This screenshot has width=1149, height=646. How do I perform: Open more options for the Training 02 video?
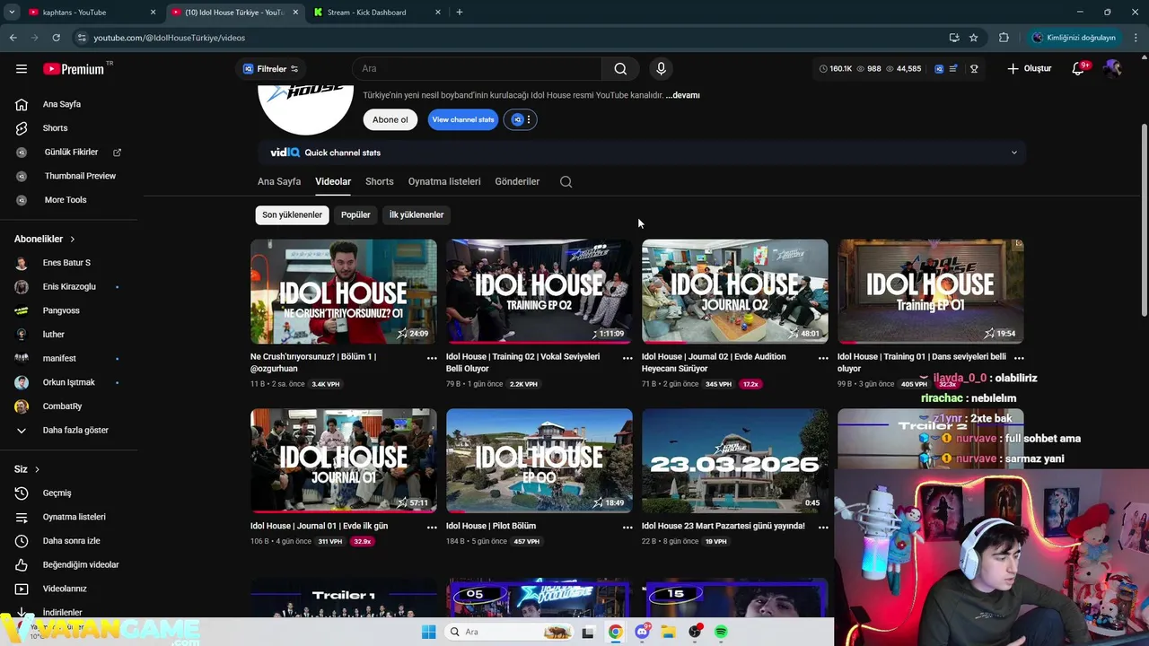pyautogui.click(x=627, y=358)
